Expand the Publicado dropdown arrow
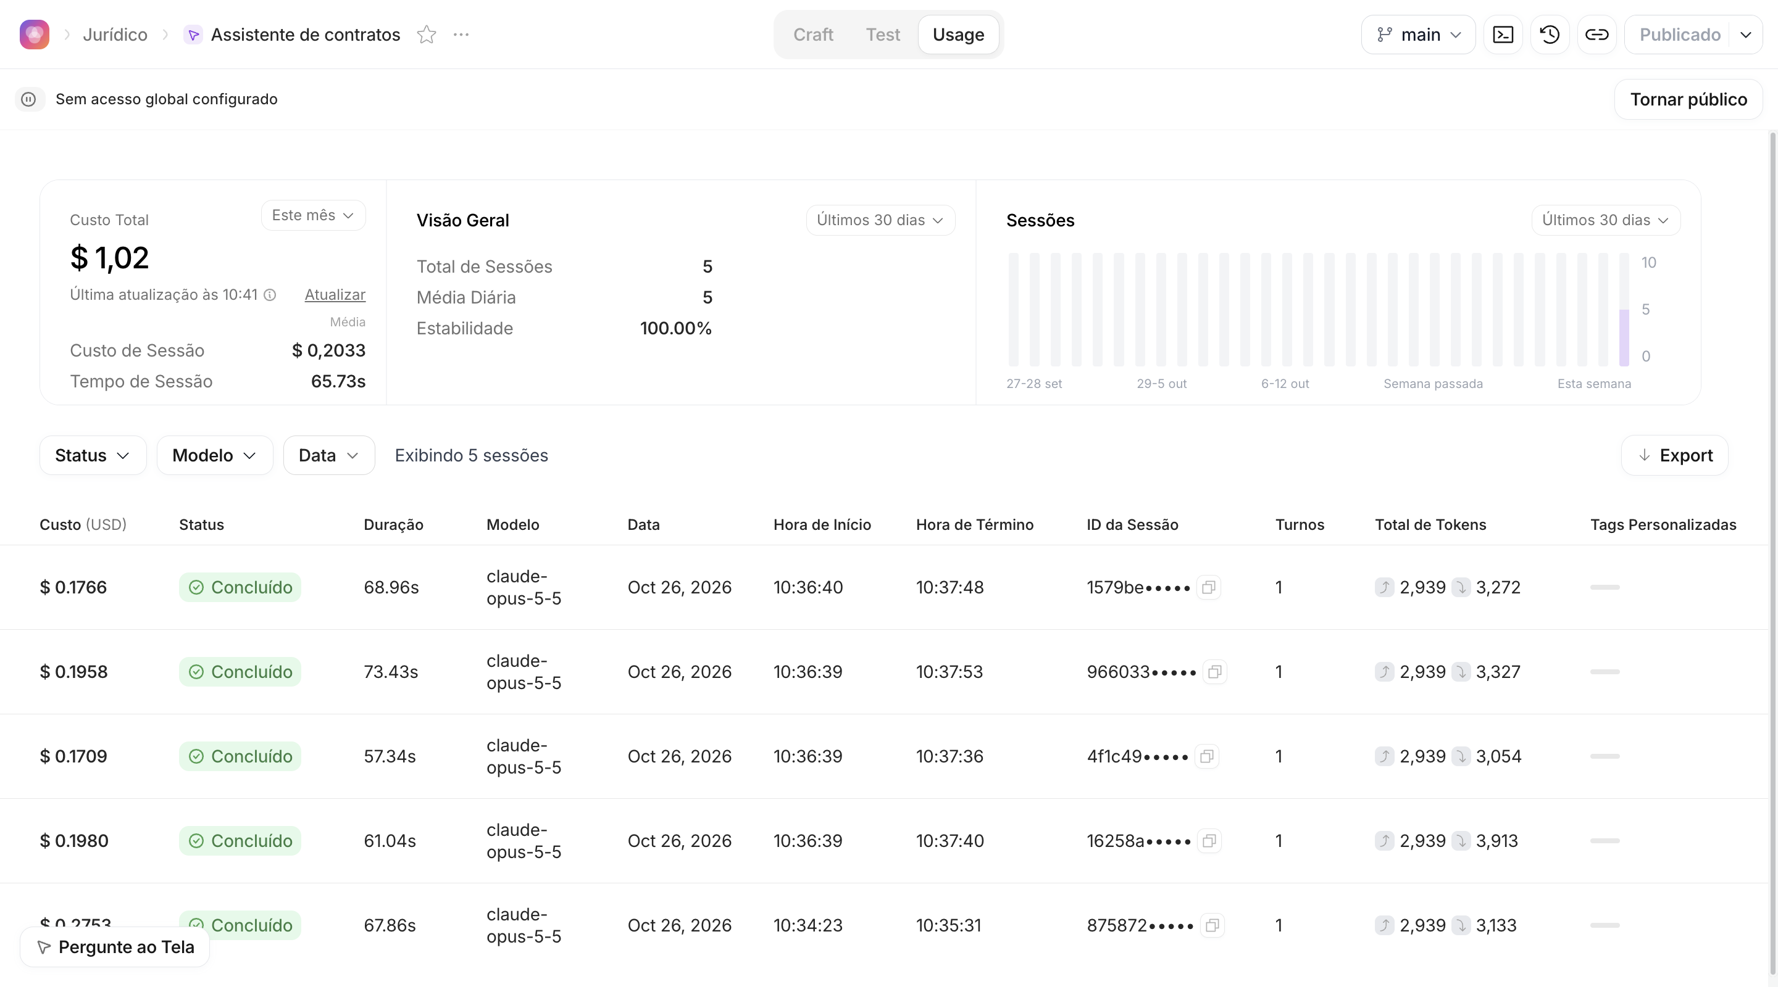This screenshot has height=987, width=1778. (x=1745, y=35)
